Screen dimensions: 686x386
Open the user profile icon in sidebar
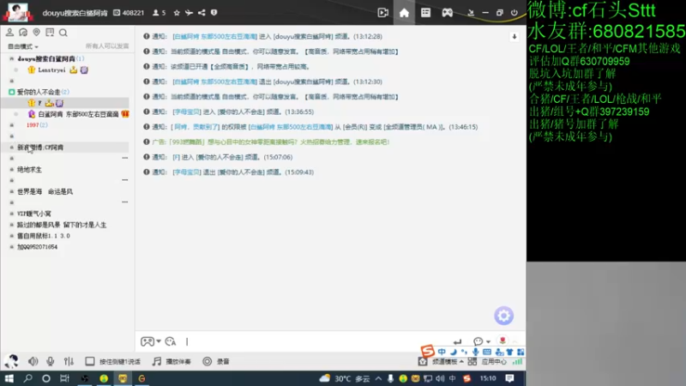pos(9,33)
